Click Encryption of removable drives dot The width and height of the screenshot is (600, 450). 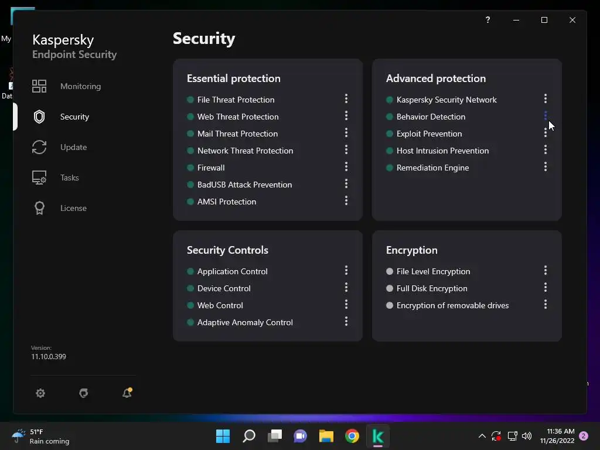390,305
